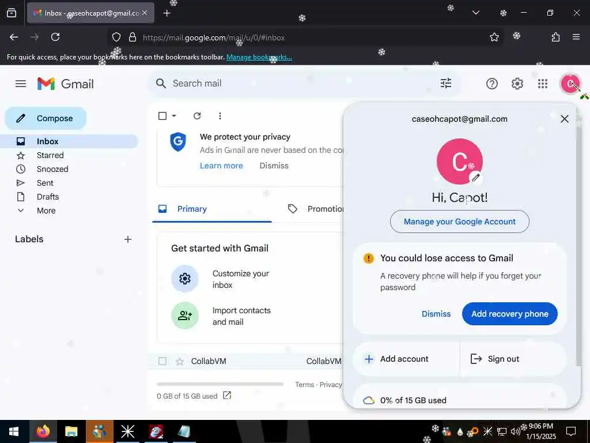
Task: Select the CollabVM email checkbox
Action: coord(162,361)
